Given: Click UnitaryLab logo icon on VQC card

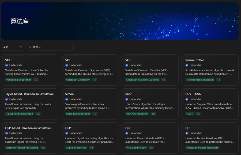Looking at the screenshot, I should coord(127,65).
